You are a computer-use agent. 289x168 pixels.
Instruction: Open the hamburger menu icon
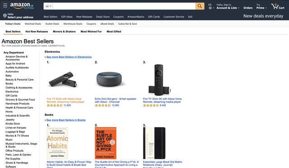pos(5,5)
